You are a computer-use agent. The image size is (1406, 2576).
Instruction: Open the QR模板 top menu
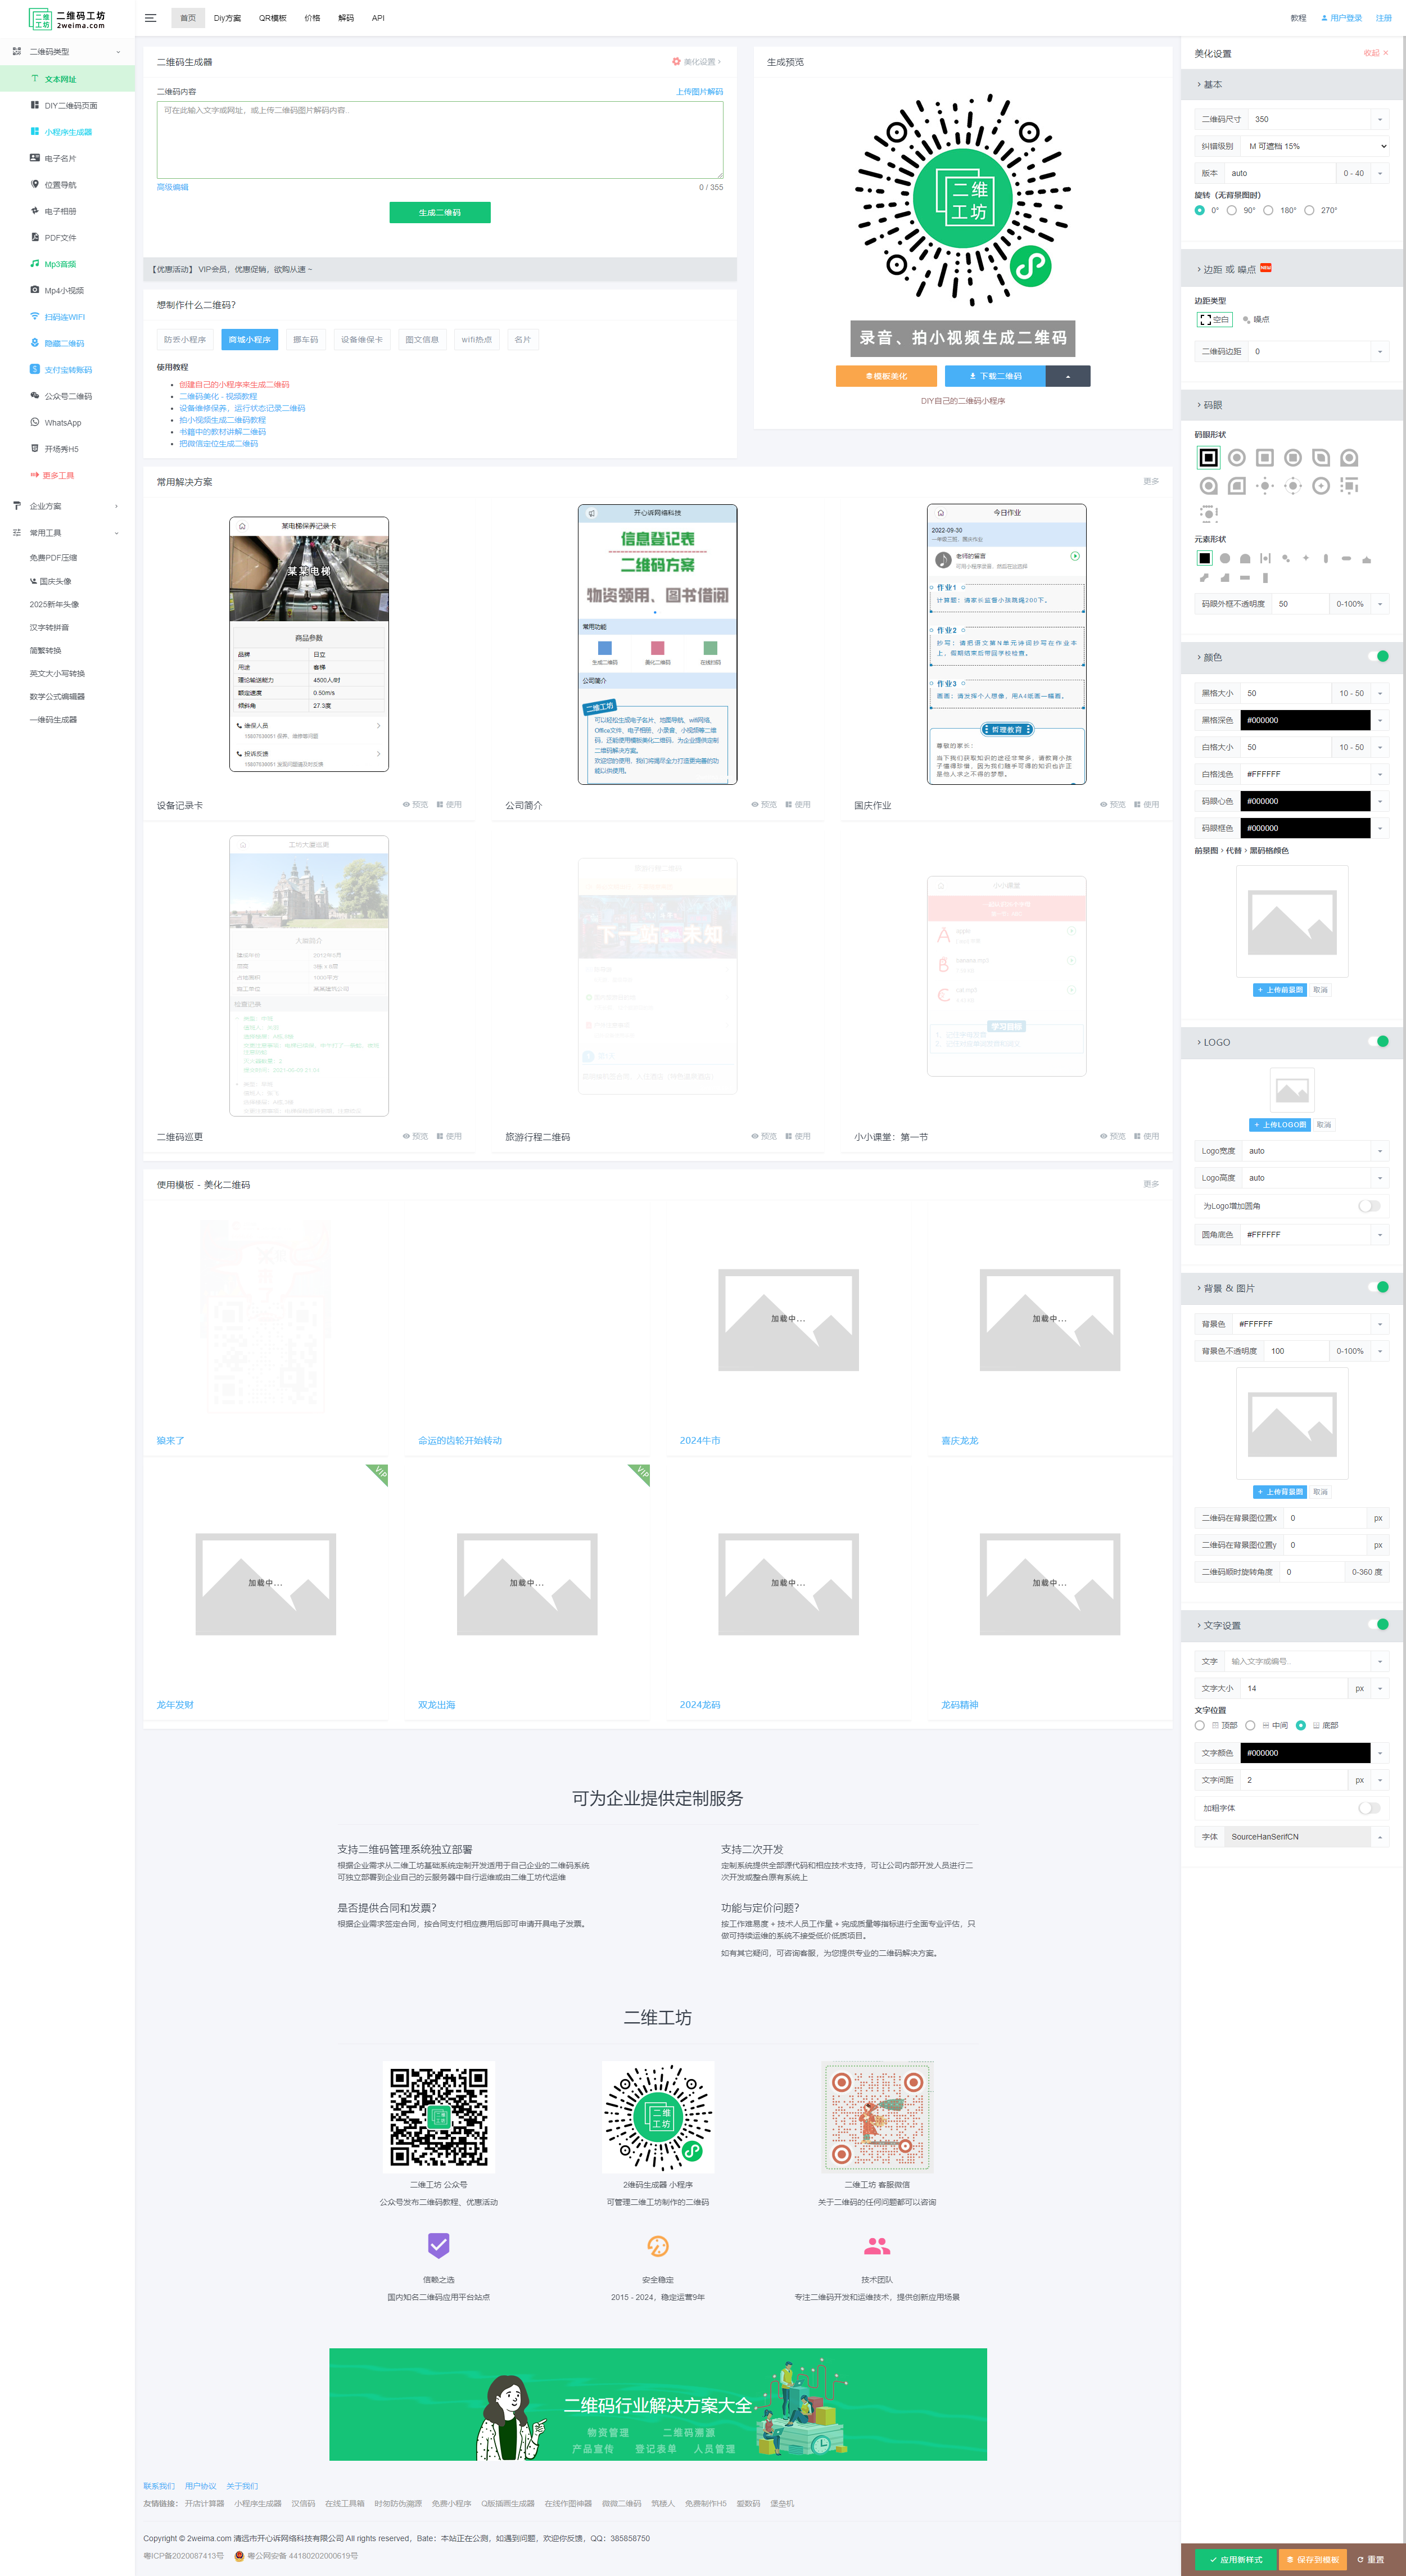(x=272, y=18)
